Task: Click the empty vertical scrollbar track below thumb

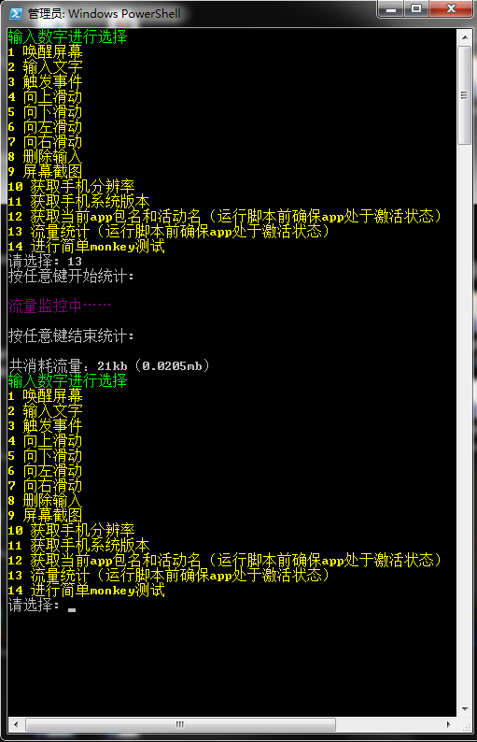Action: 465,422
